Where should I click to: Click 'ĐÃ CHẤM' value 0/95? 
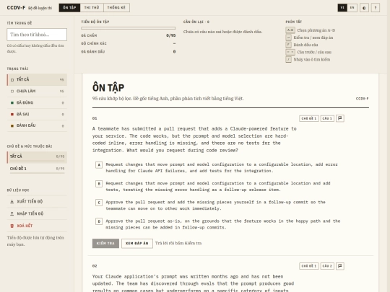[171, 35]
